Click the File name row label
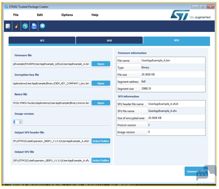Viewport: 219px width, 189px height. 123,61
